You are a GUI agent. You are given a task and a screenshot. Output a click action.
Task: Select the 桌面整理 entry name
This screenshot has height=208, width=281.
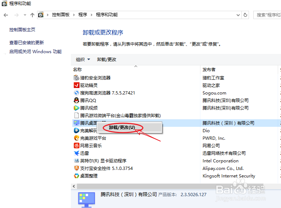click(x=89, y=176)
